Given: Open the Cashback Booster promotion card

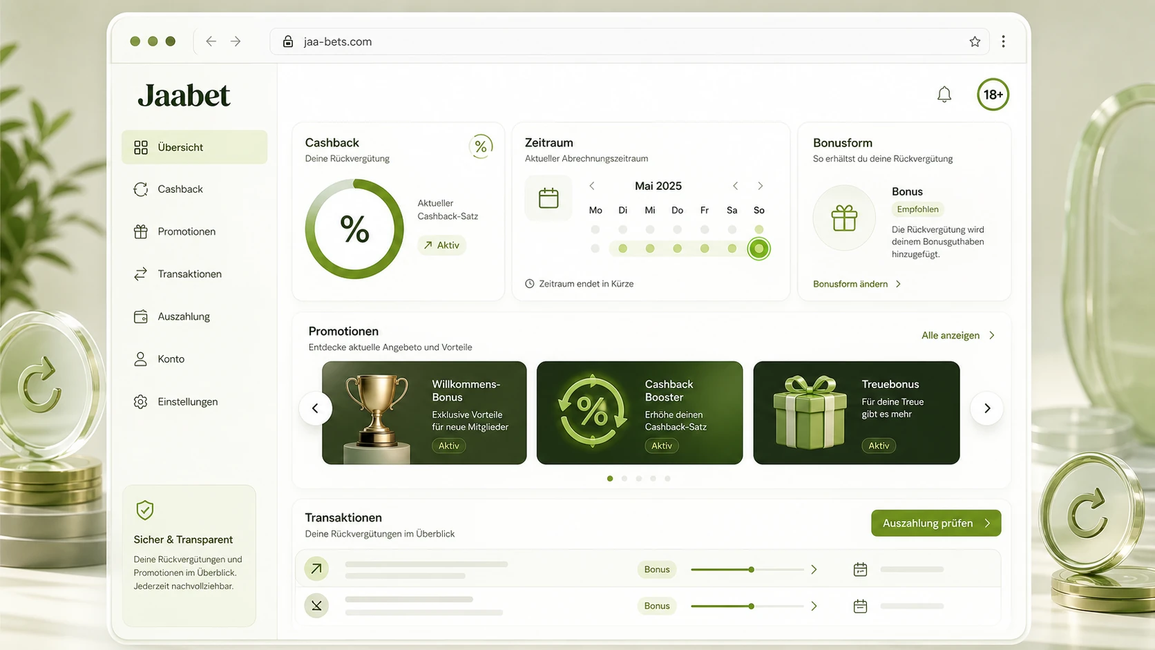Looking at the screenshot, I should (x=640, y=412).
